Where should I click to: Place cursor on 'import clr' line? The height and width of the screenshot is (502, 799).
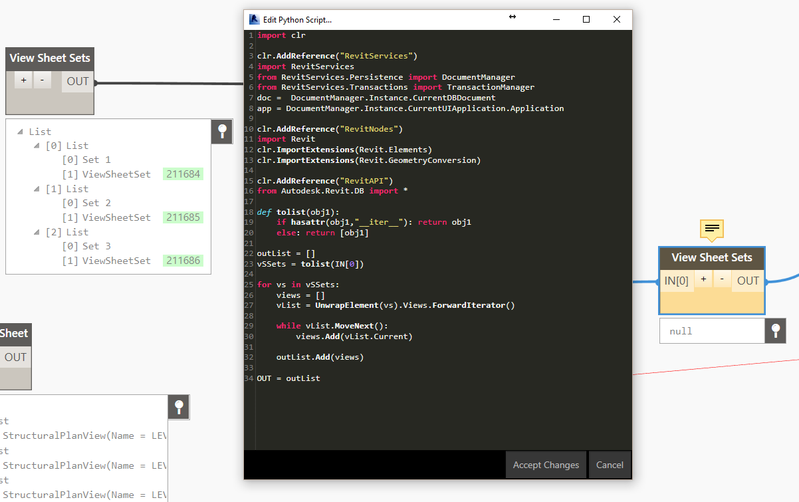click(281, 35)
